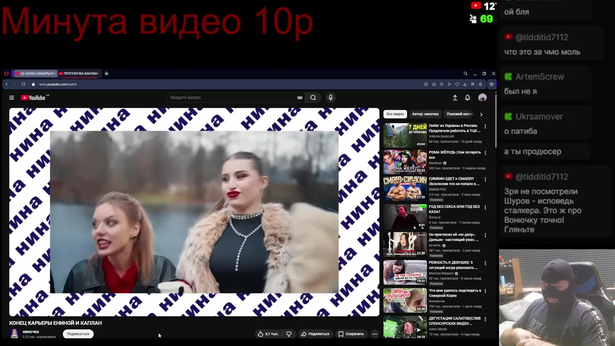The image size is (615, 346).
Task: Open browser downloads icon
Action: (465, 84)
